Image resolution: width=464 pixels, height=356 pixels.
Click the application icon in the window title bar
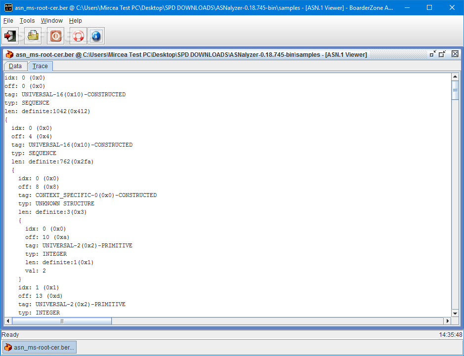click(8, 8)
